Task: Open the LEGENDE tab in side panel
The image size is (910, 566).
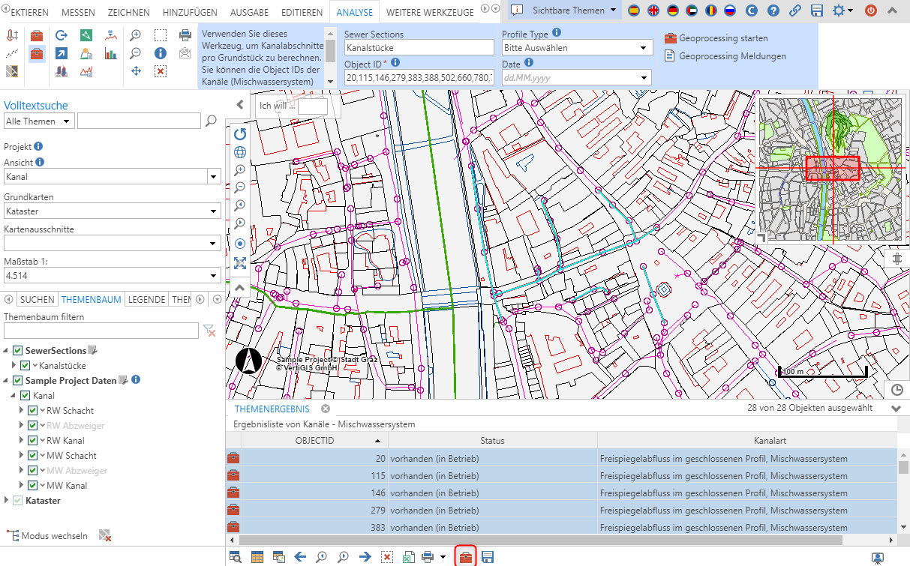Action: tap(146, 299)
